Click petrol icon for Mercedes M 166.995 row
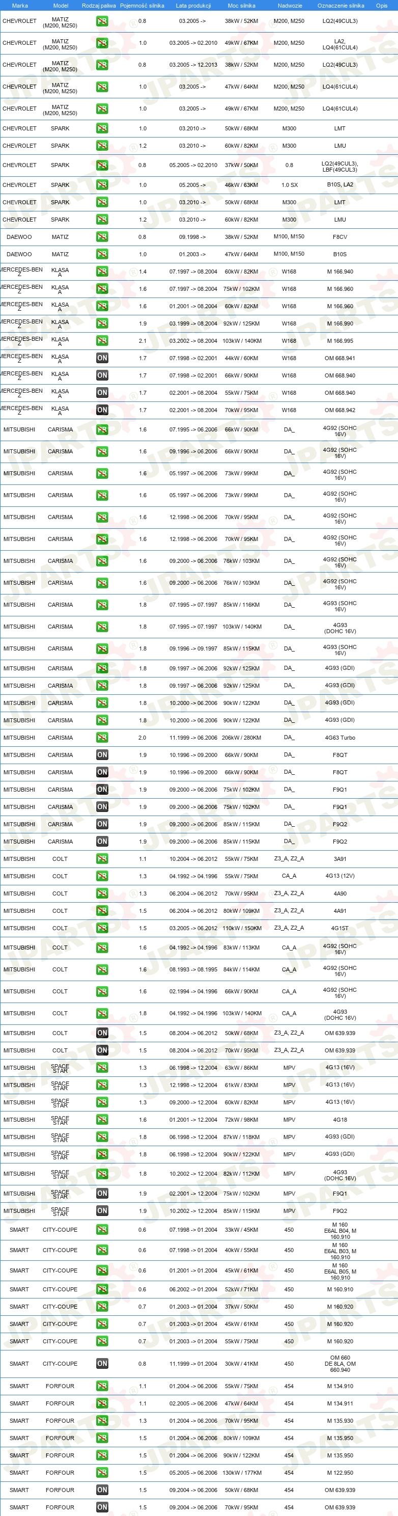This screenshot has height=1516, width=398. point(102,341)
